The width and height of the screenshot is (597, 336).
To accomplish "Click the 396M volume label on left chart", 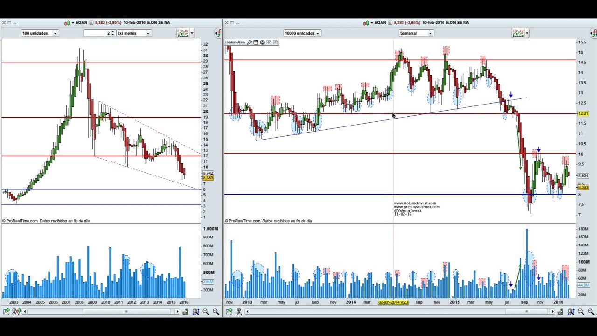I will (x=208, y=282).
